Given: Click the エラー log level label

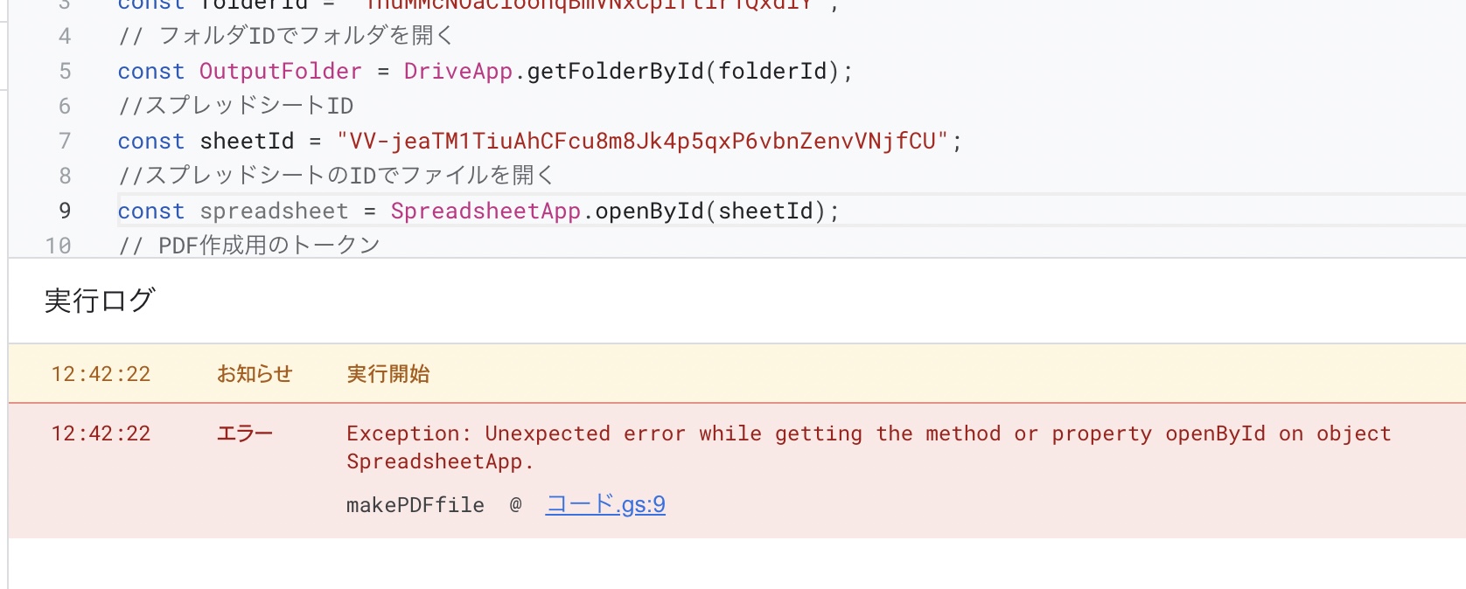Looking at the screenshot, I should (245, 433).
